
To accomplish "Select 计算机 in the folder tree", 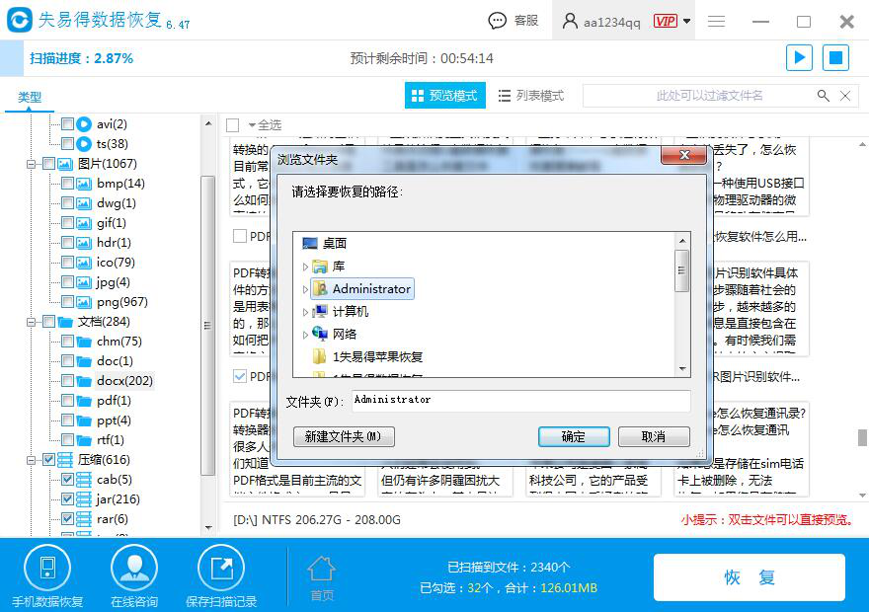I will point(350,311).
